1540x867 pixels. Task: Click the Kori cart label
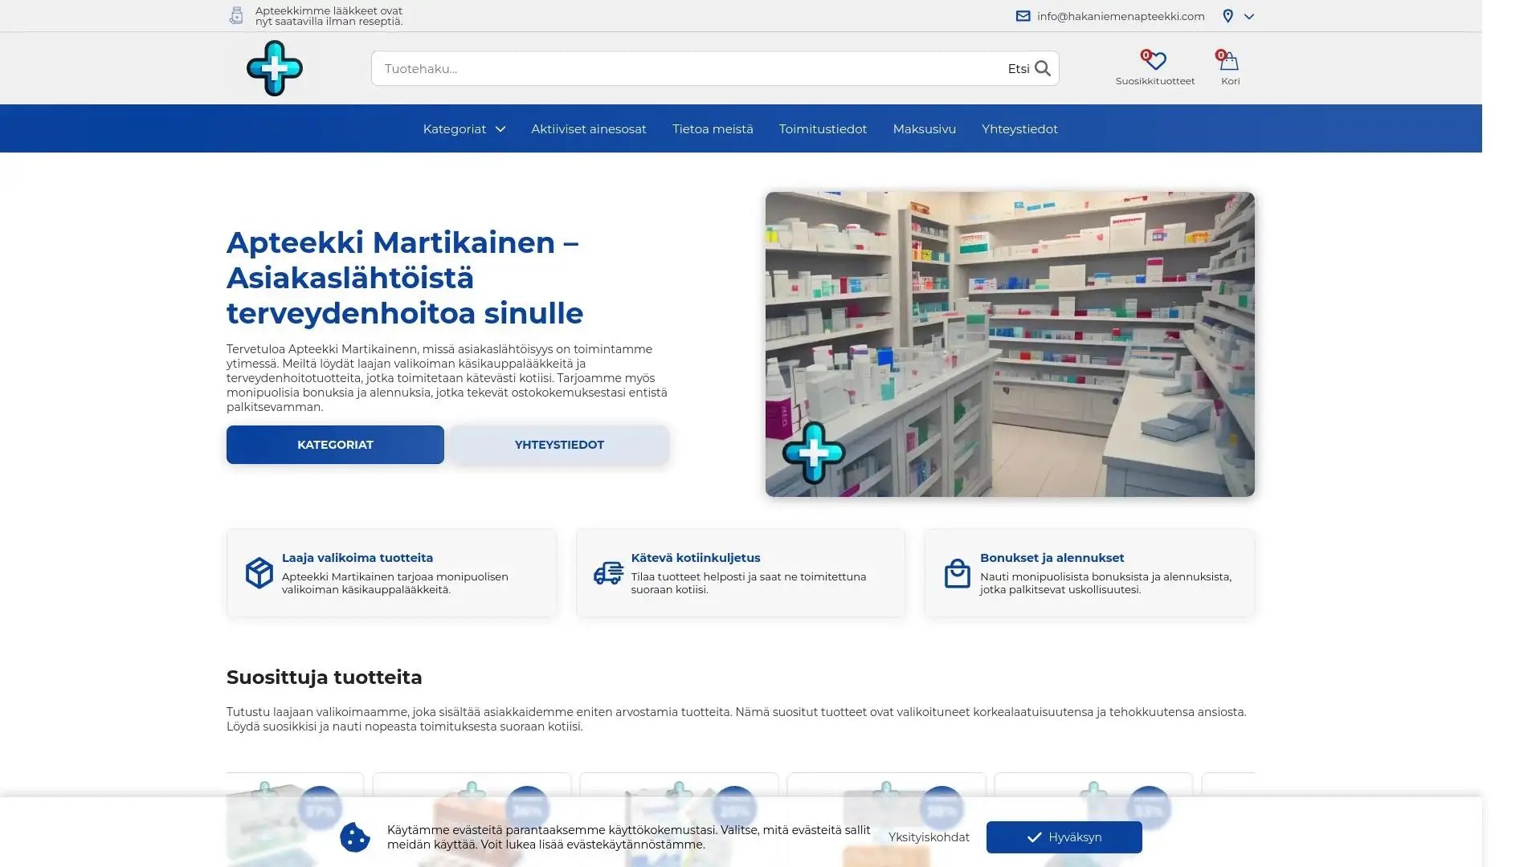[x=1230, y=81]
